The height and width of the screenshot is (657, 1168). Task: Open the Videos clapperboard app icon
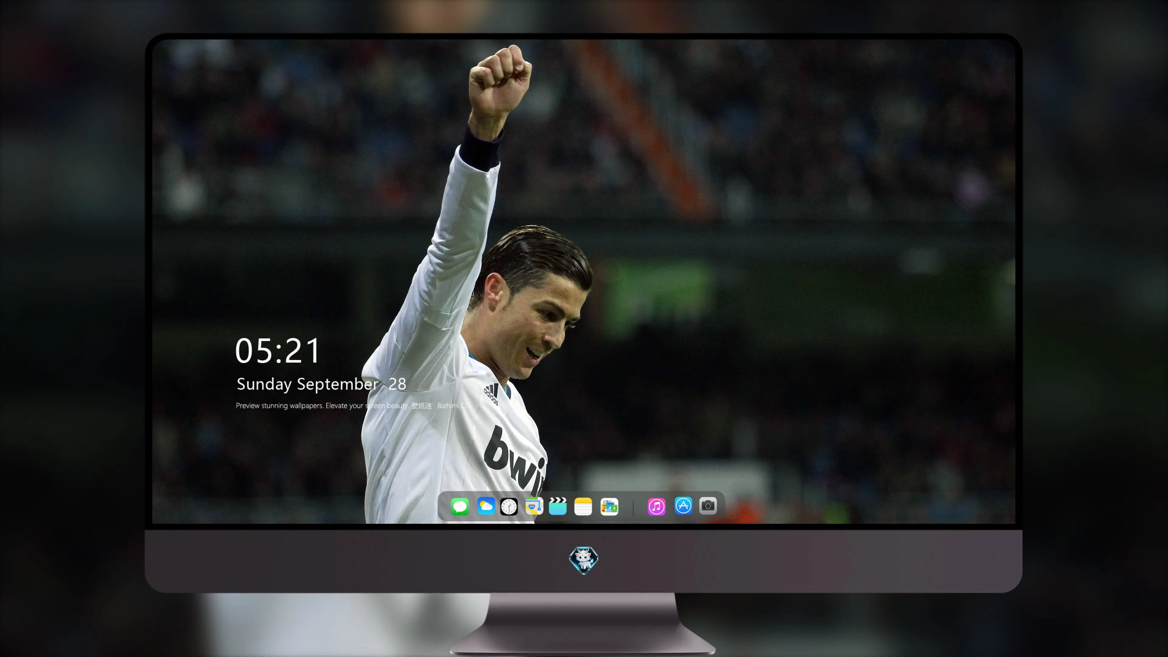(x=558, y=506)
